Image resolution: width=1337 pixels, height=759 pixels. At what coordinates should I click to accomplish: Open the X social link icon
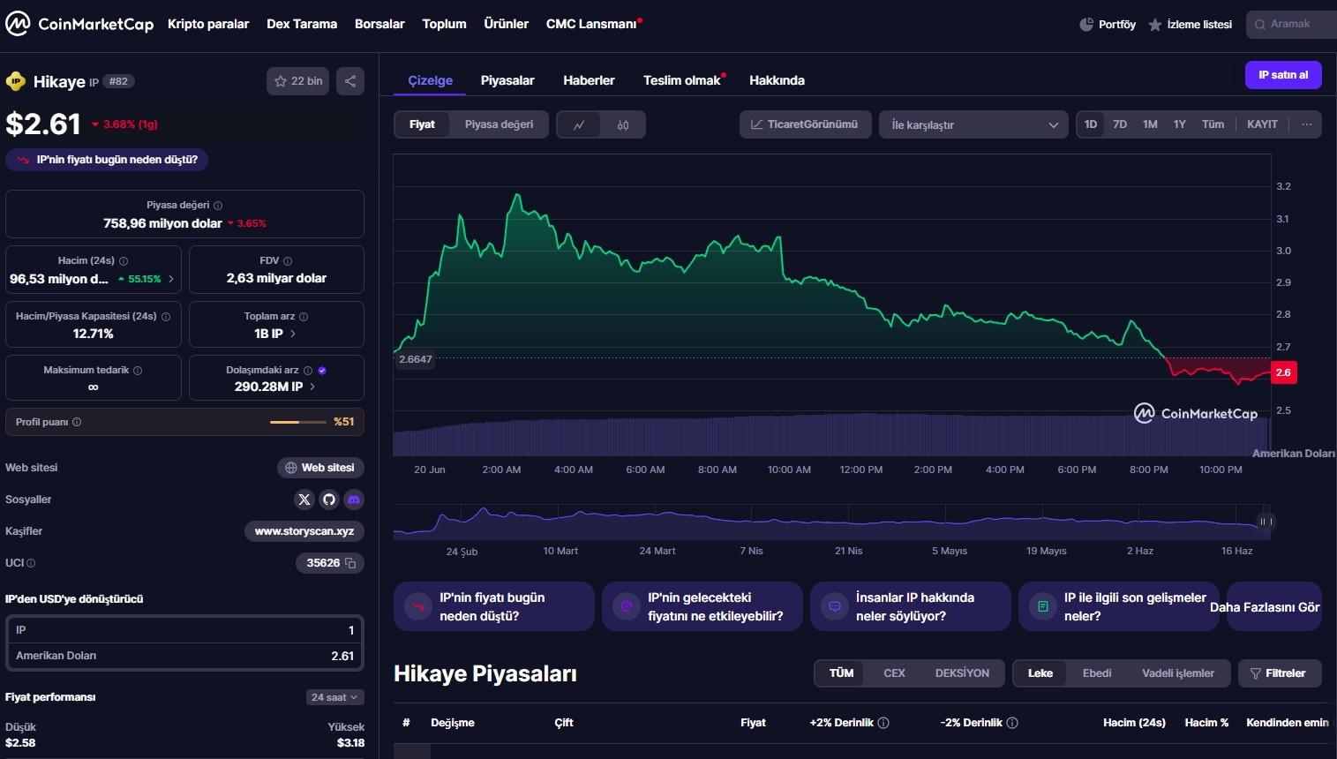(x=304, y=500)
